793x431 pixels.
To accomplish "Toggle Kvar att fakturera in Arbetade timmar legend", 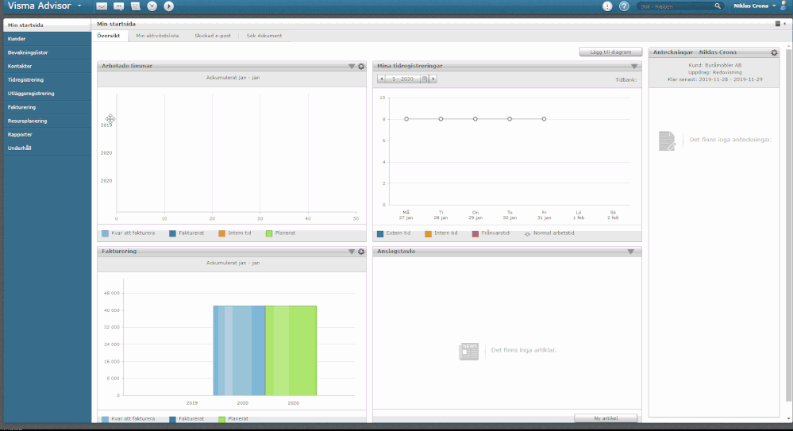I will [x=129, y=233].
